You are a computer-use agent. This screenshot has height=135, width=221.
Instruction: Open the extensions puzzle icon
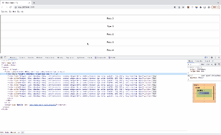pos(201,7)
